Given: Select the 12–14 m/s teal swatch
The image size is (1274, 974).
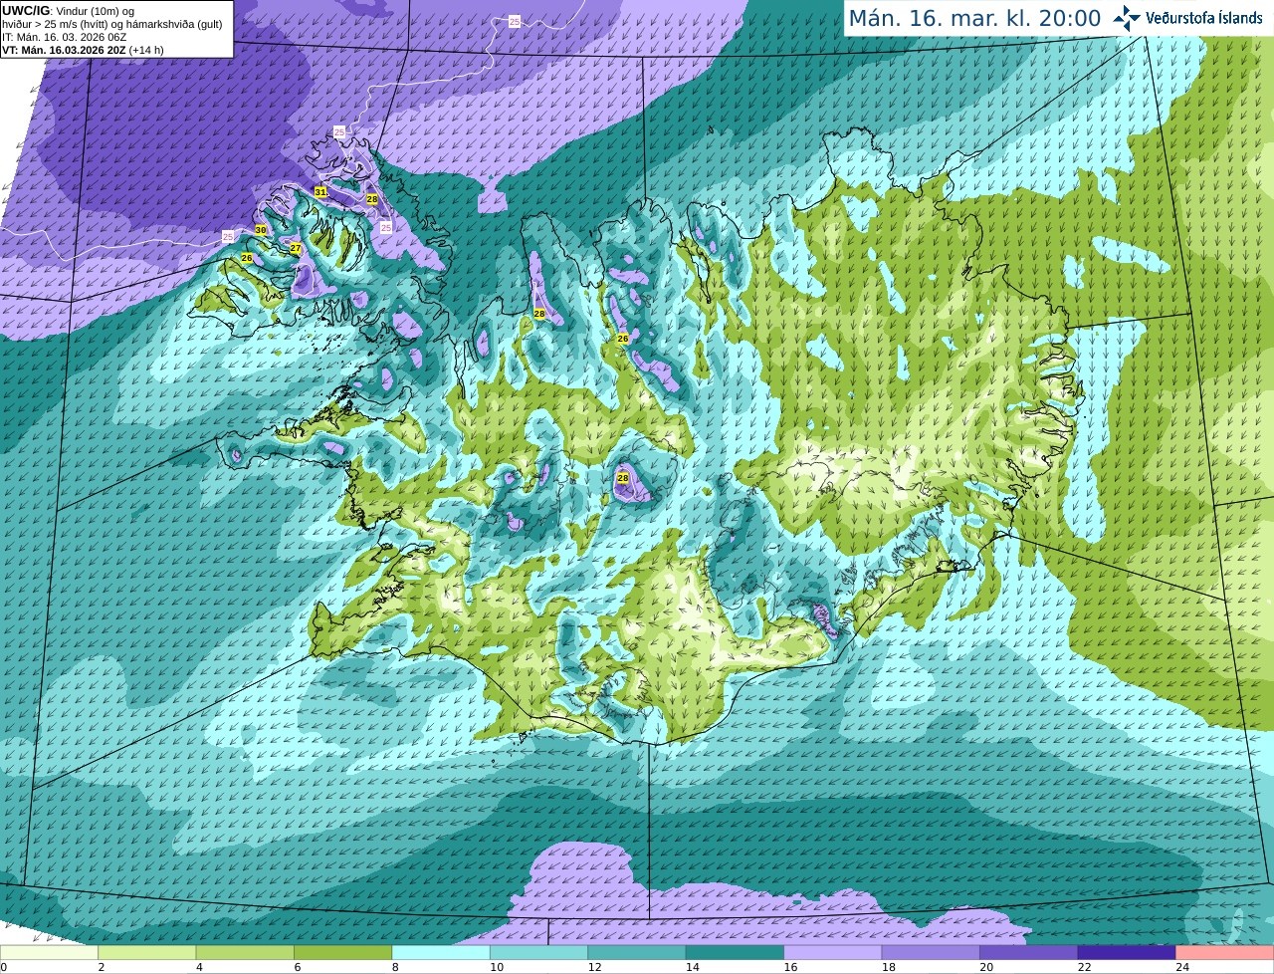Looking at the screenshot, I should 637,953.
